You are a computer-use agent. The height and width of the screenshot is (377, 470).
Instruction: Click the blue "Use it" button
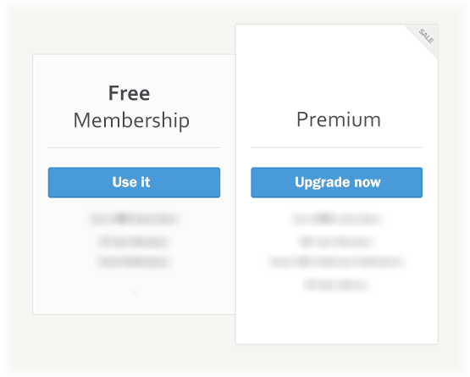pos(134,182)
